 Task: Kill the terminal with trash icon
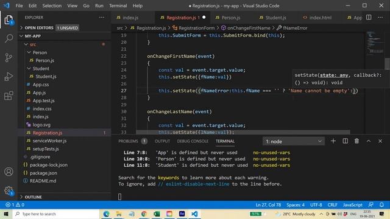coord(356,141)
